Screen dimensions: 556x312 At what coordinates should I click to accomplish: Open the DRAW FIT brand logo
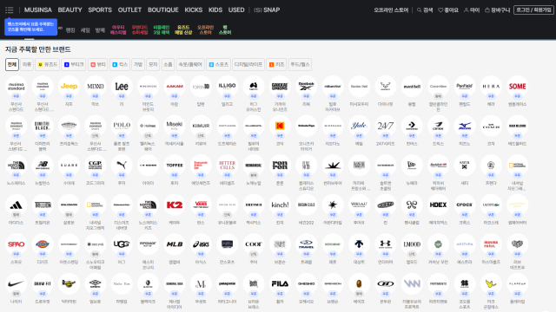click(43, 283)
